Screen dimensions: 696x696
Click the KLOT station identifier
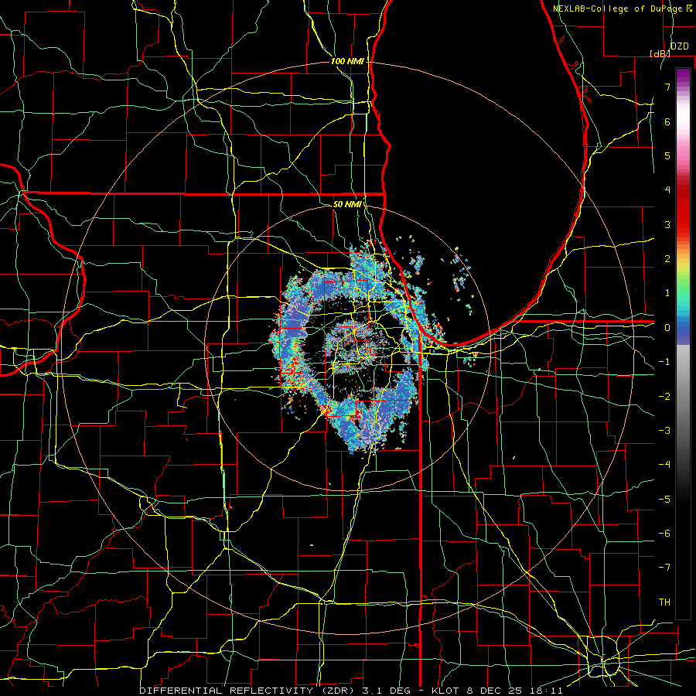click(x=446, y=691)
